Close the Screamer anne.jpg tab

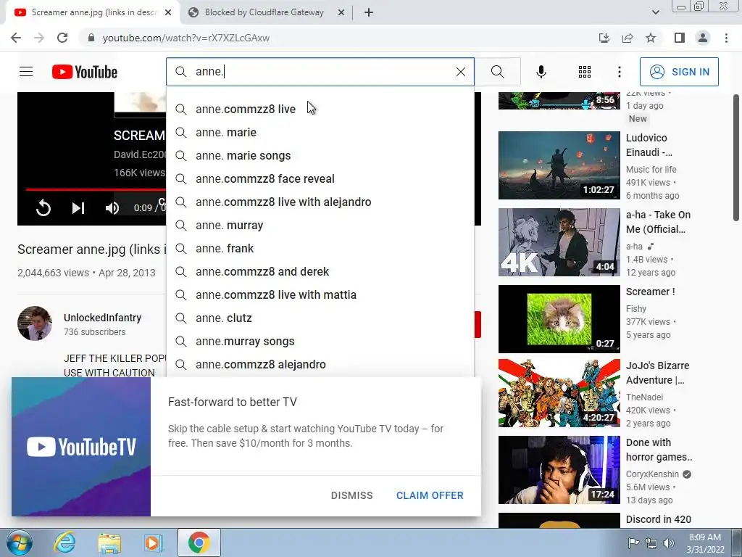[168, 13]
